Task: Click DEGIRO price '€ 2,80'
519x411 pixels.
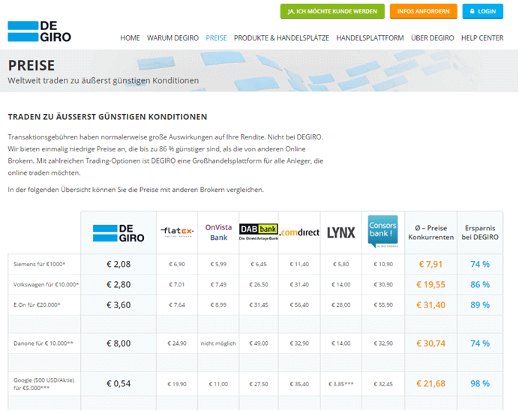Action: (118, 284)
